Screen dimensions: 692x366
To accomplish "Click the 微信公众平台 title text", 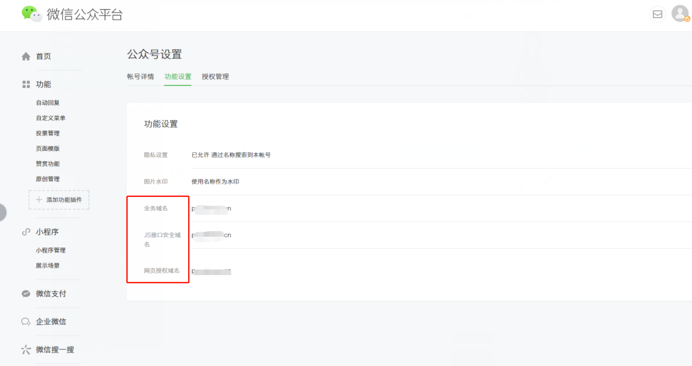I will pos(85,15).
